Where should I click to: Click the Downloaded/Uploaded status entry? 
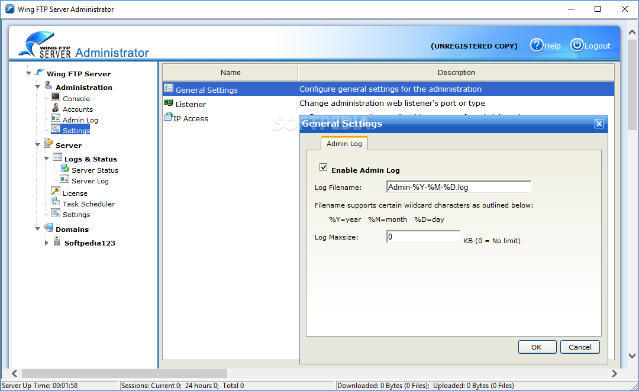click(x=425, y=385)
